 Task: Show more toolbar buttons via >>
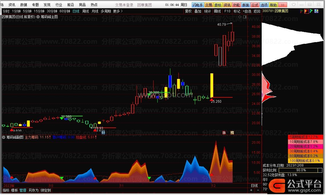282,5
